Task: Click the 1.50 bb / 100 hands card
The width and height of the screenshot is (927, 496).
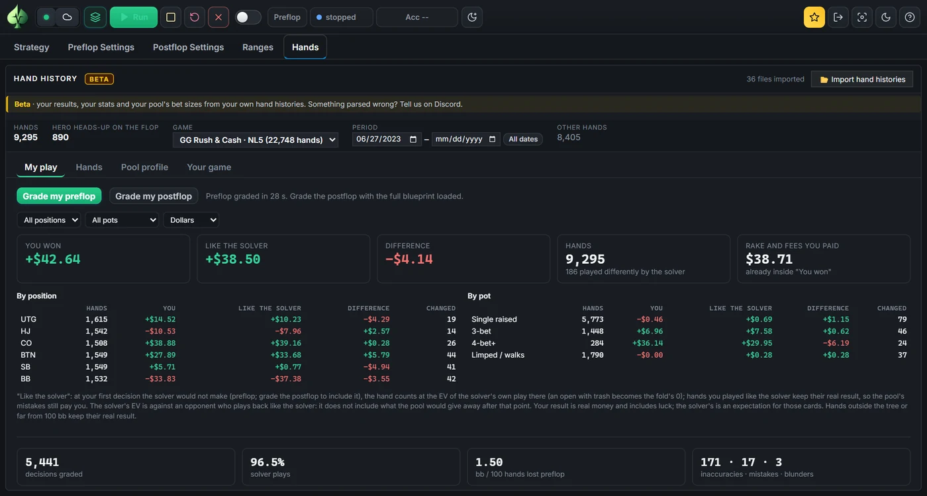Action: [576, 467]
